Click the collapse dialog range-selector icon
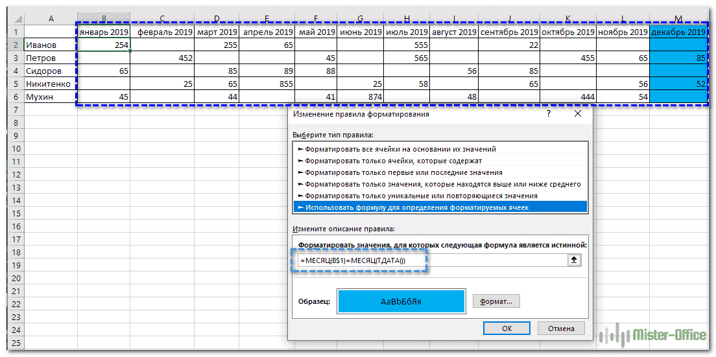Screen dimensions: 716x357 (573, 260)
